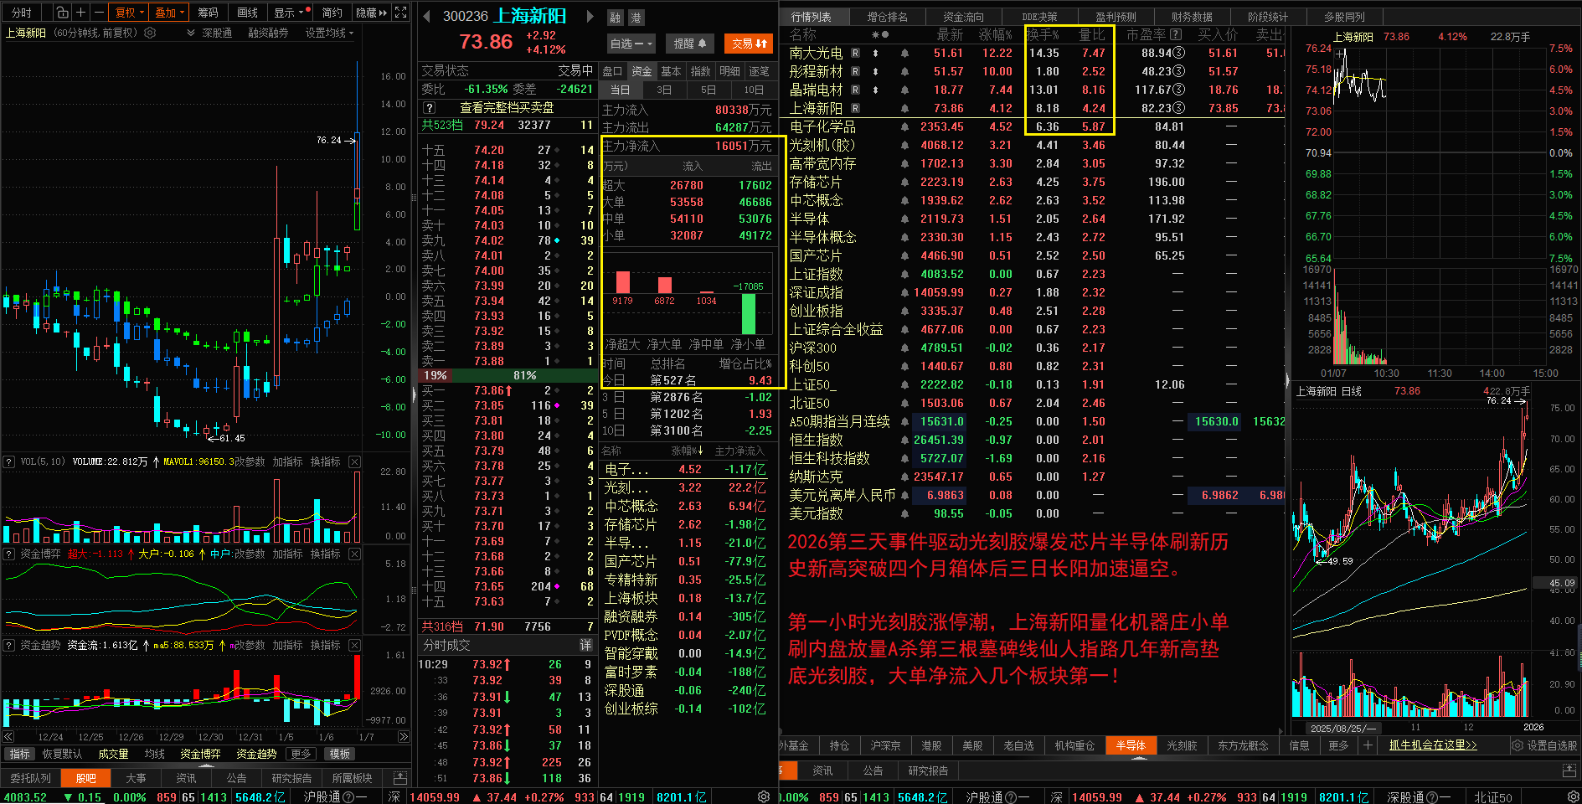Click the minus zoom-out icon in chart toolbar
This screenshot has width=1582, height=804.
coord(99,13)
